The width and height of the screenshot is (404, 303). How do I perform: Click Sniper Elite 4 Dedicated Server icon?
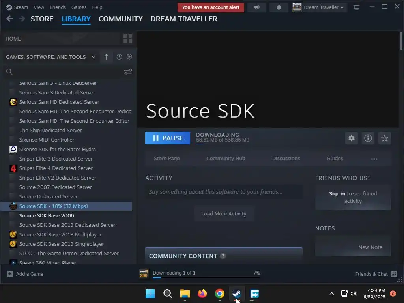(13, 168)
